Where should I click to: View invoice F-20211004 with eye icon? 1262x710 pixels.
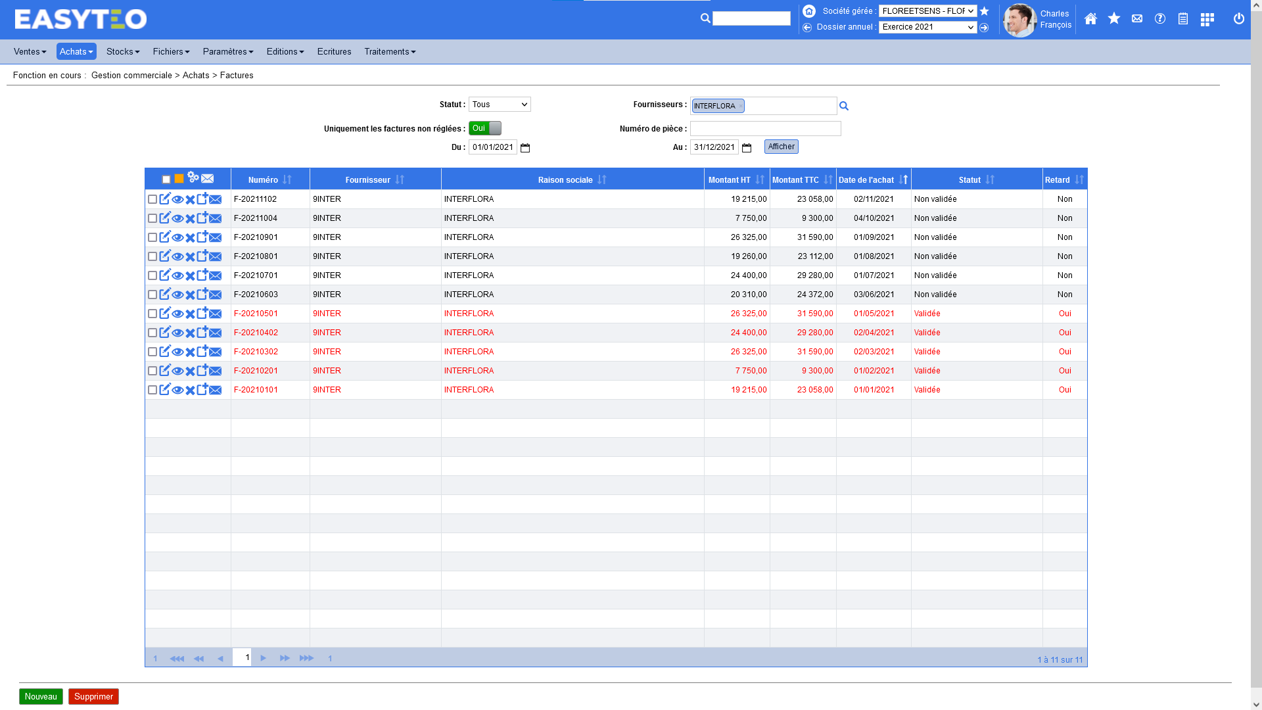click(x=177, y=218)
